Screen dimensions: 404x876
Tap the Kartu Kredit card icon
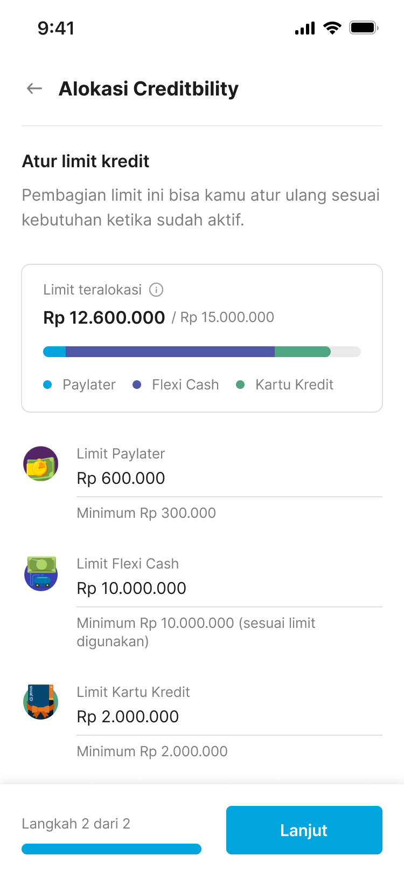point(41,702)
